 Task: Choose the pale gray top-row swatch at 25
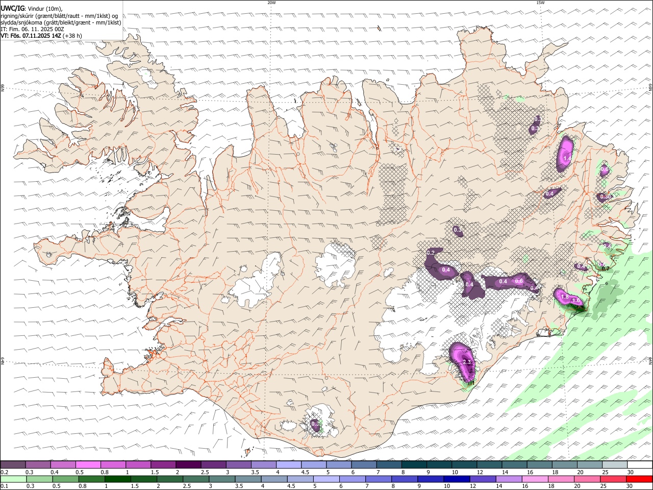point(615,464)
